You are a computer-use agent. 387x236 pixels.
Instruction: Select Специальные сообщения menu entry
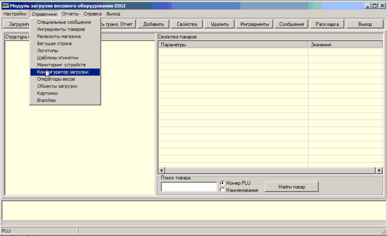65,22
